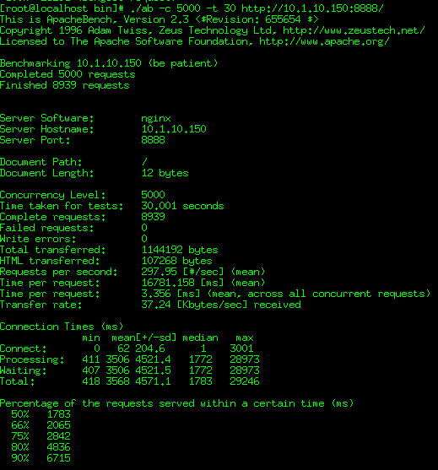Click the Total transferred 1144192 bytes value
Image resolution: width=438 pixels, height=470 pixels.
coord(180,250)
